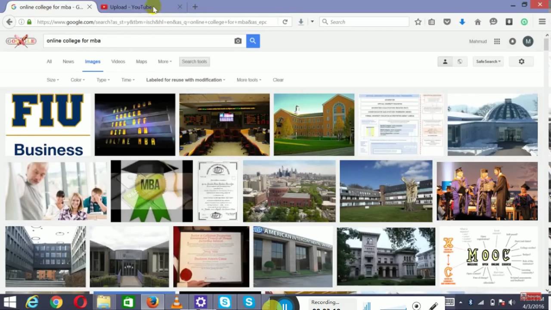The width and height of the screenshot is (551, 310).
Task: Clear the image search filters
Action: (x=278, y=80)
